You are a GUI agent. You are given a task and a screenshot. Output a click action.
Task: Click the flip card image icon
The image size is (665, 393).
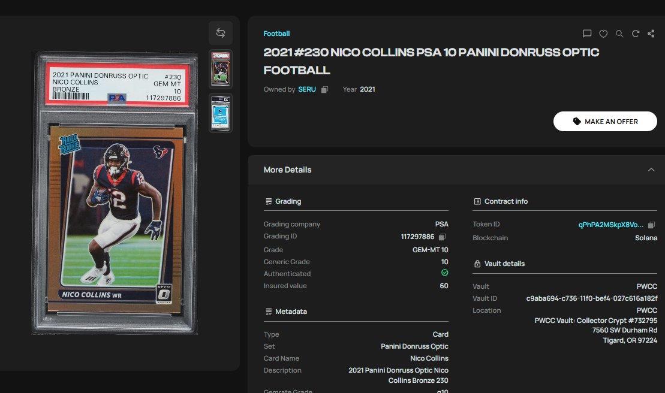pos(221,33)
